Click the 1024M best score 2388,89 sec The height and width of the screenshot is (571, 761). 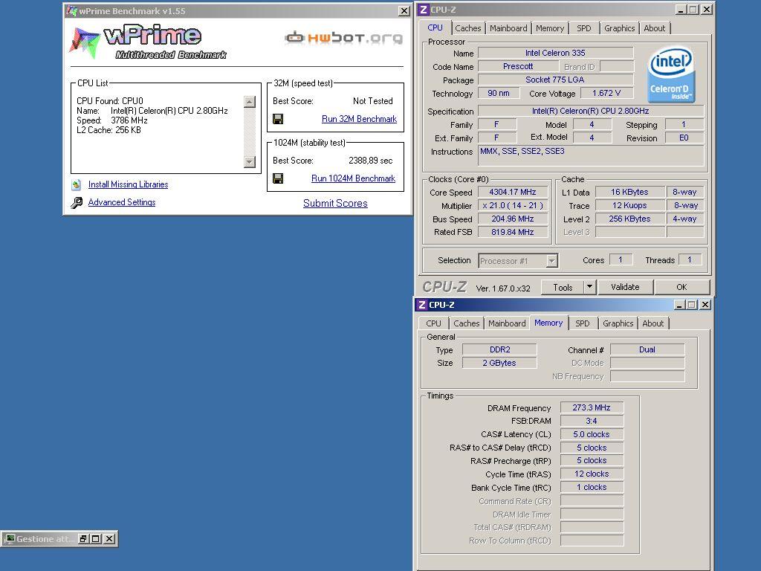tap(371, 161)
